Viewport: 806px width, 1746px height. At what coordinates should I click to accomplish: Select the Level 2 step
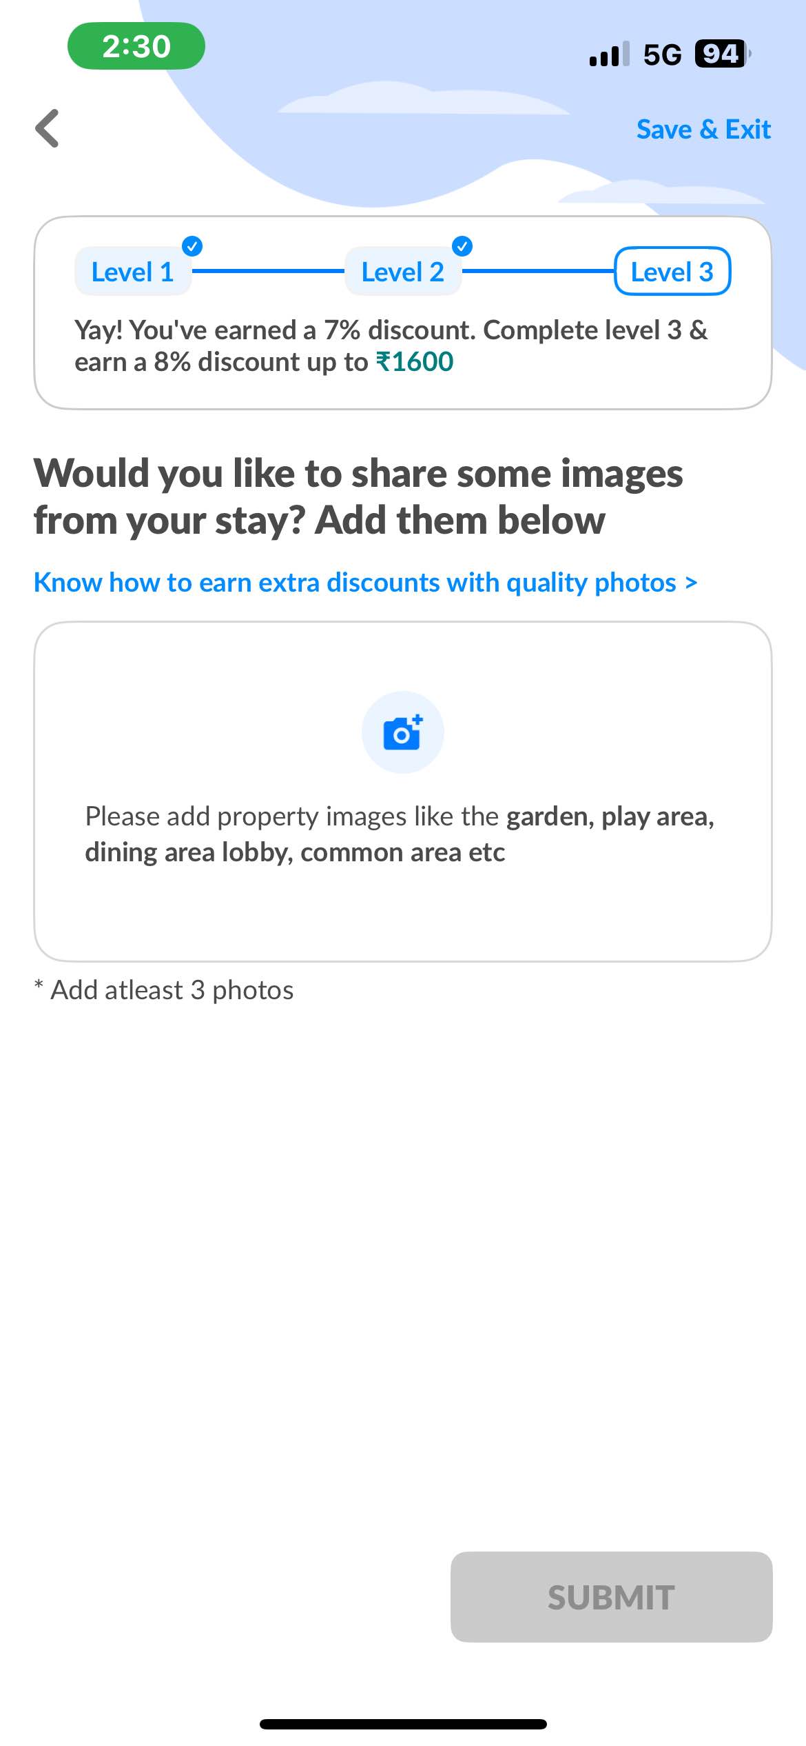point(403,272)
